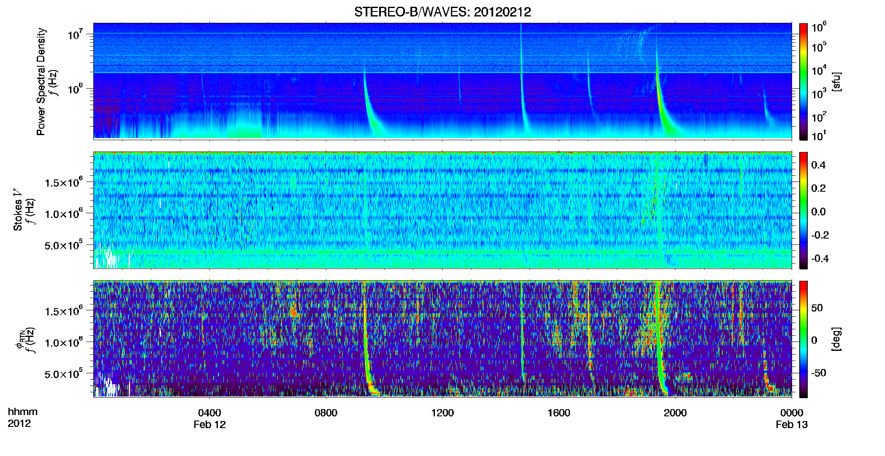Click the 1200 time tick label
This screenshot has width=885, height=456.
(442, 413)
